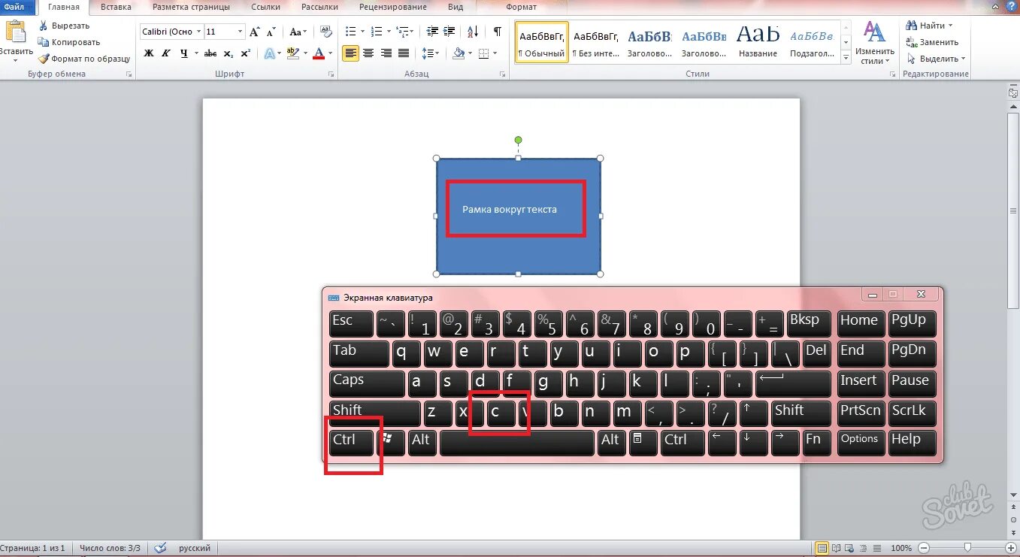Click the Sort (А-Я) icon
Viewport: 1020px width, 557px height.
pos(473,32)
